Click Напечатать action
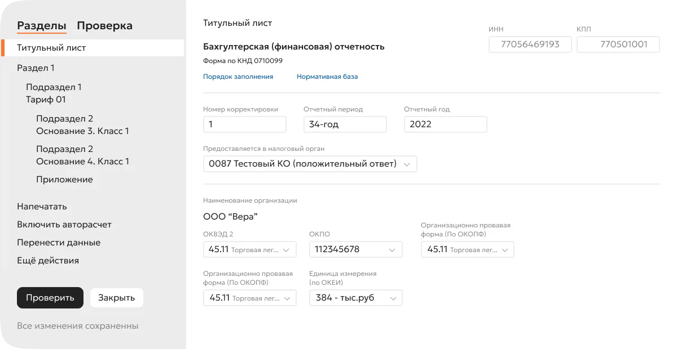This screenshot has height=349, width=677. pos(42,207)
